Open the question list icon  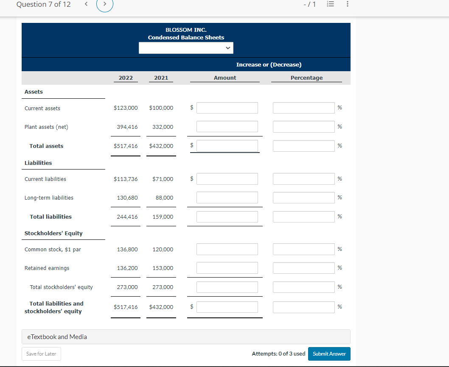(x=331, y=4)
